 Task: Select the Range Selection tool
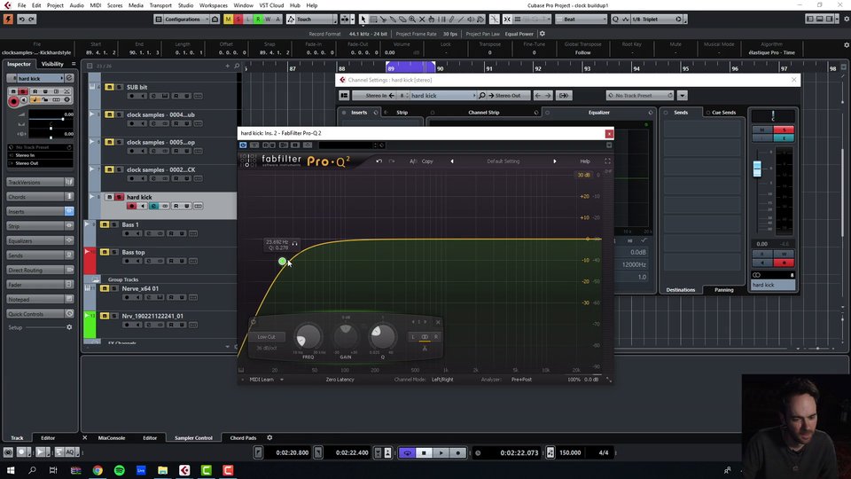coord(373,19)
